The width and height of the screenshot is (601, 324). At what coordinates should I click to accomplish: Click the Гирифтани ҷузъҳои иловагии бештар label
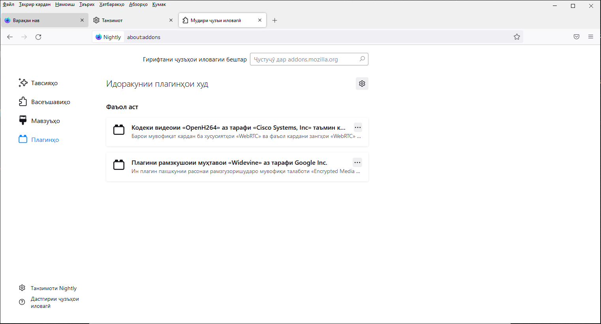pyautogui.click(x=195, y=60)
